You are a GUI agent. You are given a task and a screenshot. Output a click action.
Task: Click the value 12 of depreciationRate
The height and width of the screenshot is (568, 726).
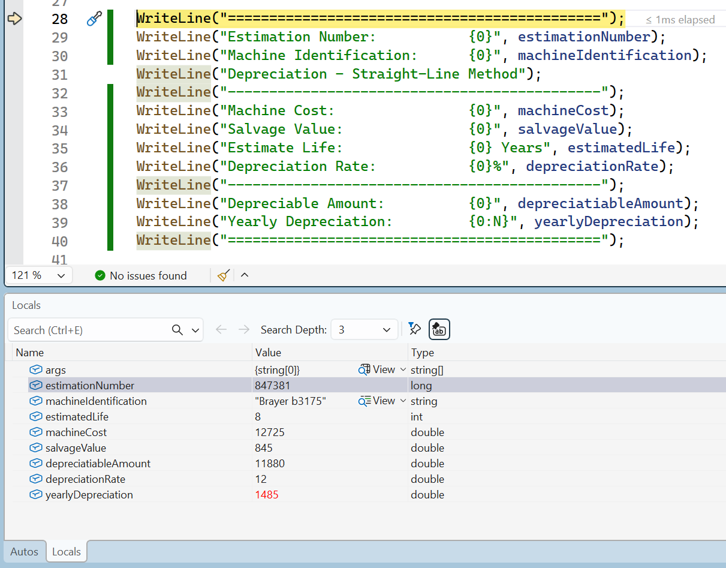[261, 479]
